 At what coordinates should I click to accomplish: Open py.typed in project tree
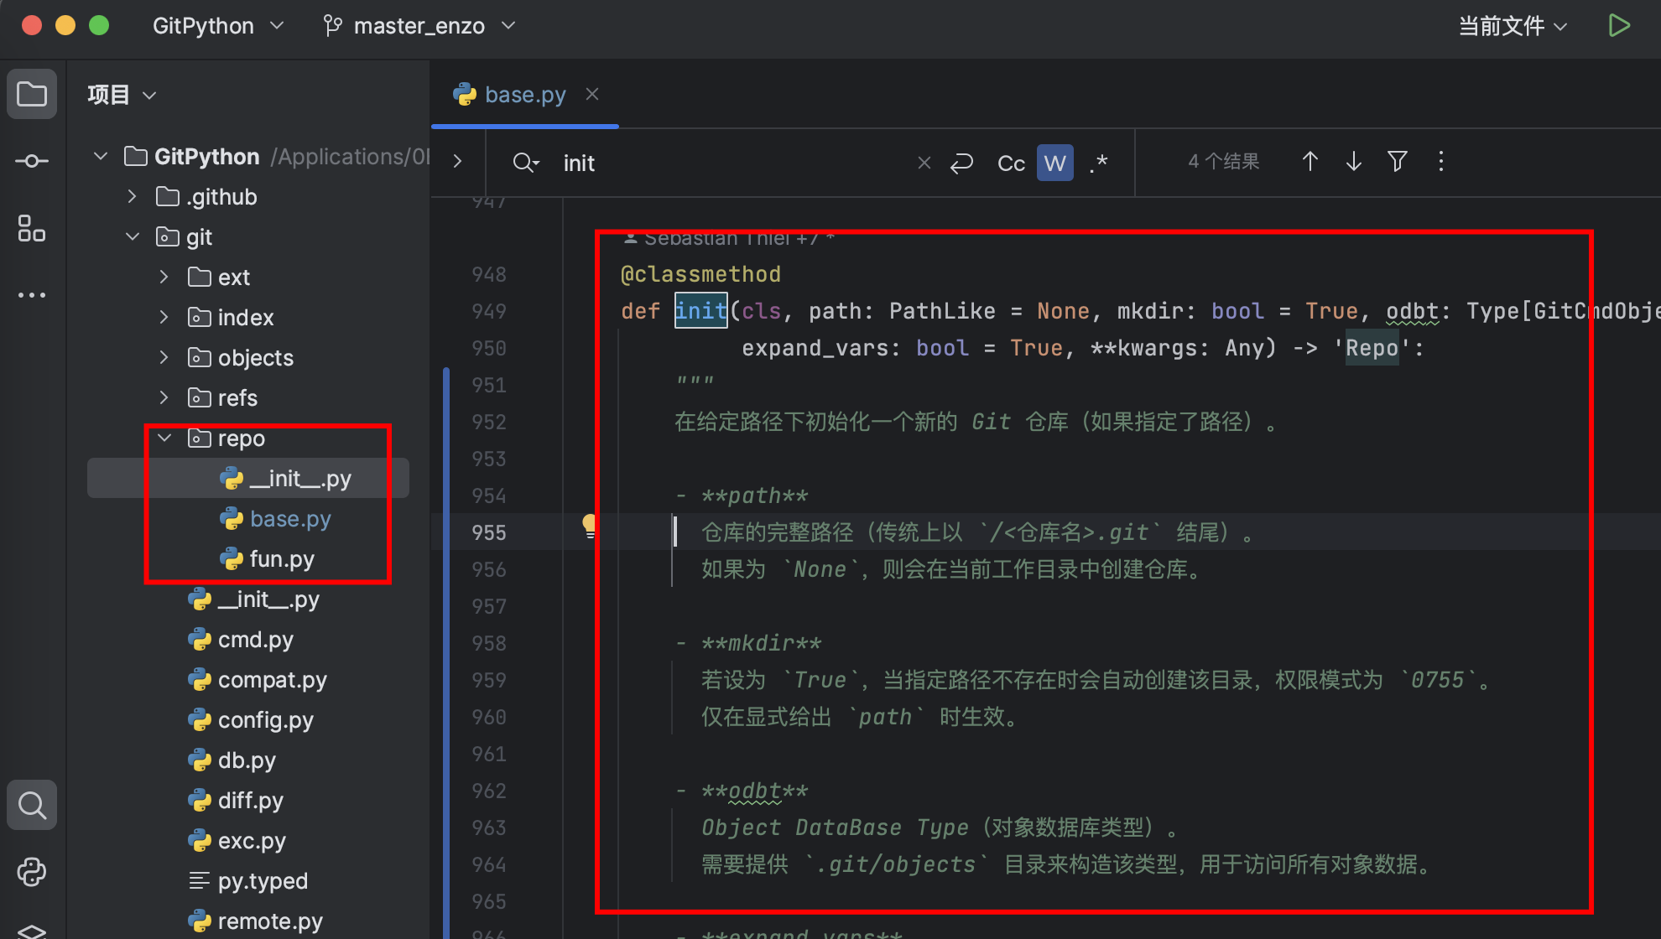[x=247, y=881]
